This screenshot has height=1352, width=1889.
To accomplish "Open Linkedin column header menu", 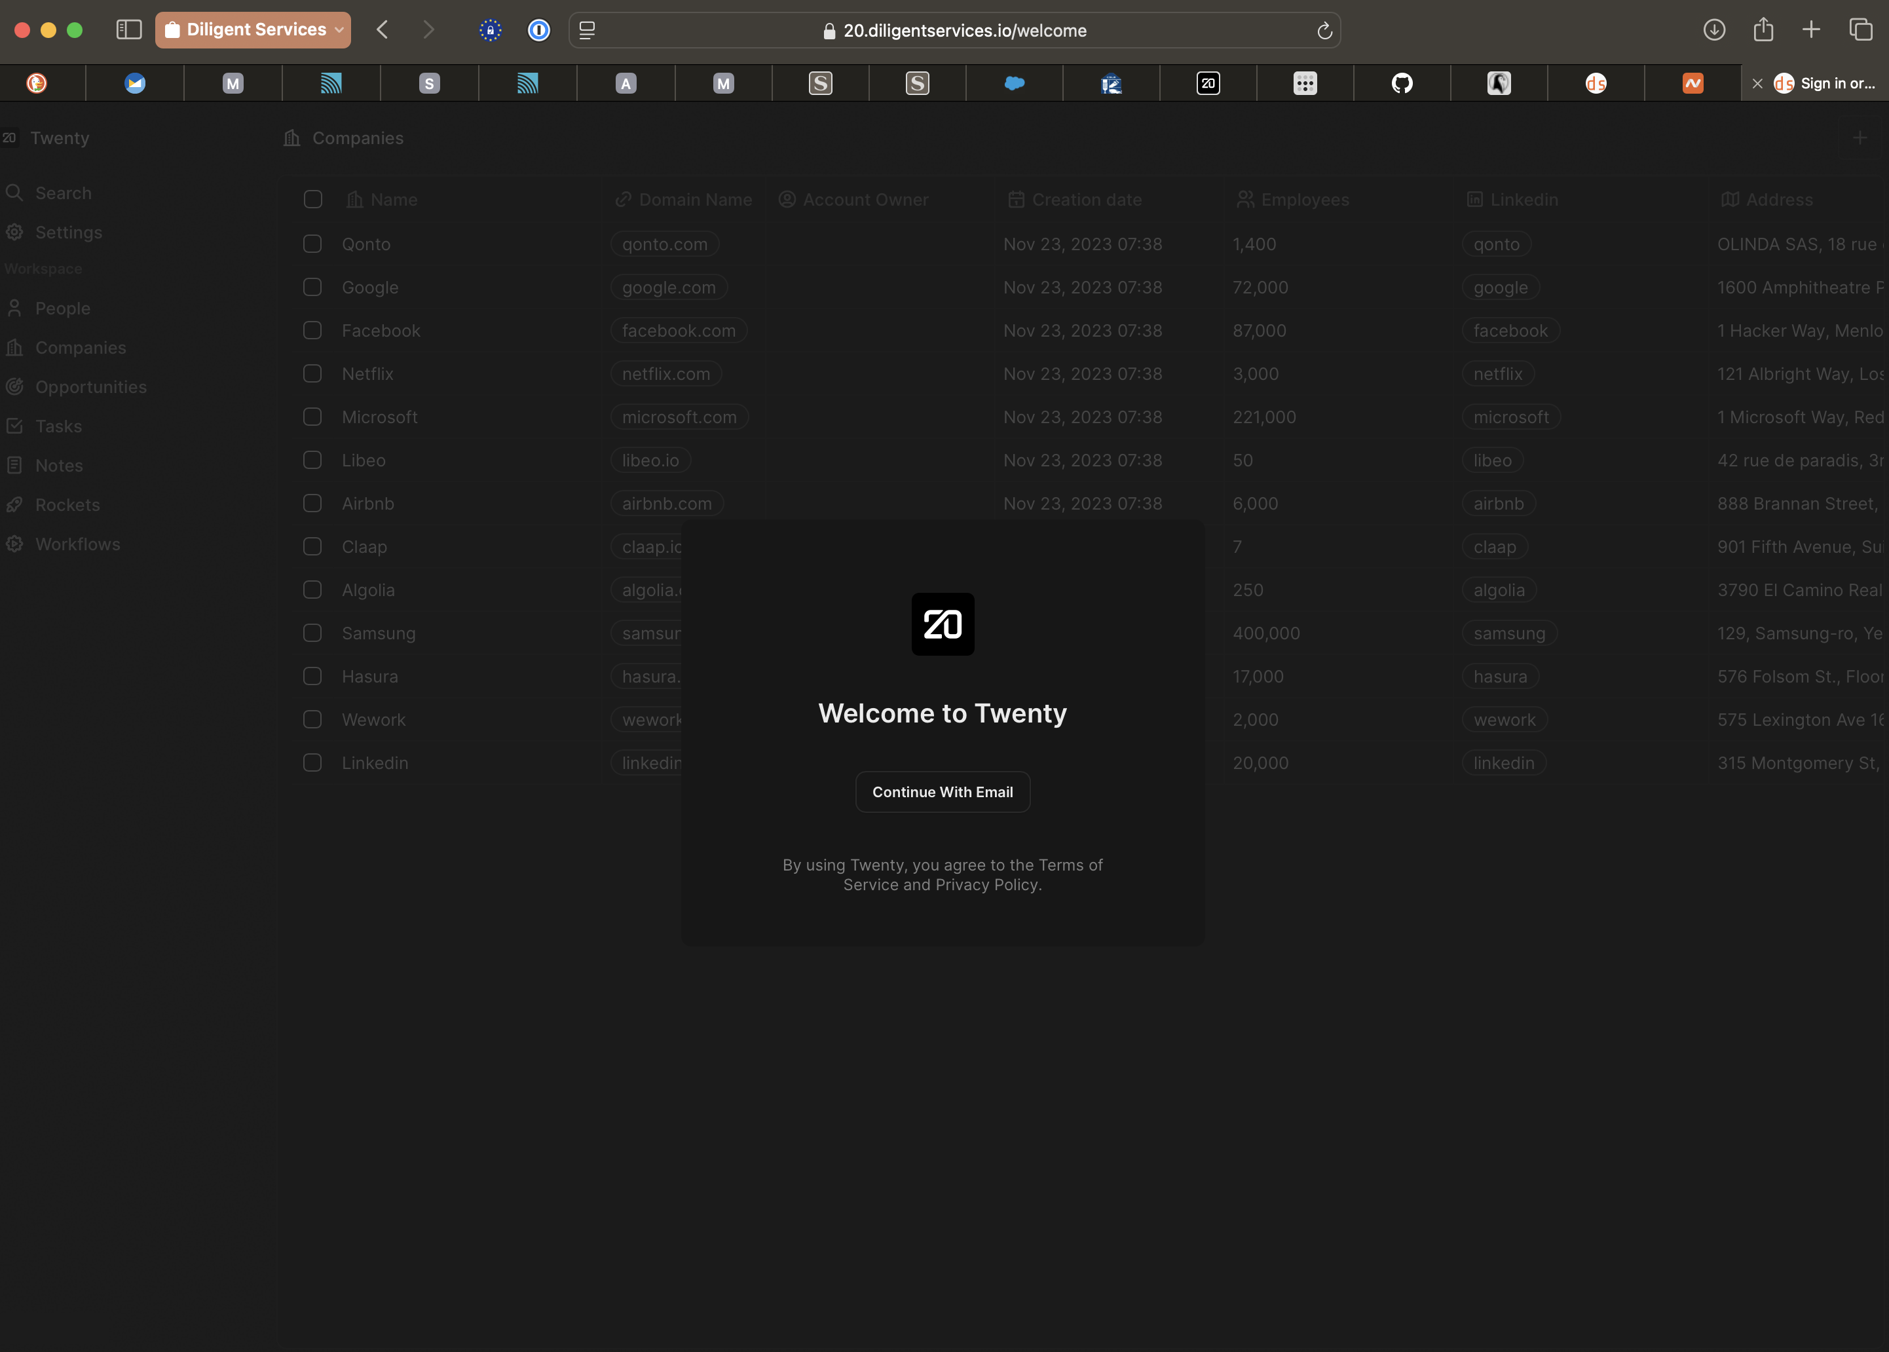I will 1512,200.
